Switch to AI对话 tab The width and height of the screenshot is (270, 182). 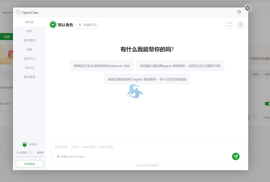[x=29, y=22]
